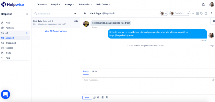The width and height of the screenshot is (215, 102).
Task: Click the @DagaHarit handle in header
Action: coord(108,13)
